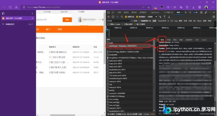
Task: Click import HAR file upload arrow
Action: (165, 17)
